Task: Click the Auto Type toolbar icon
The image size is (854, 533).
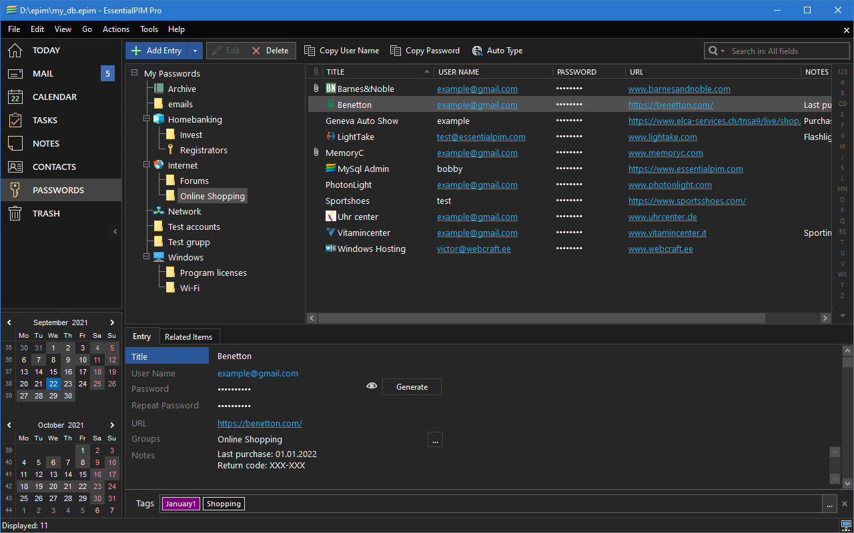Action: [x=477, y=51]
